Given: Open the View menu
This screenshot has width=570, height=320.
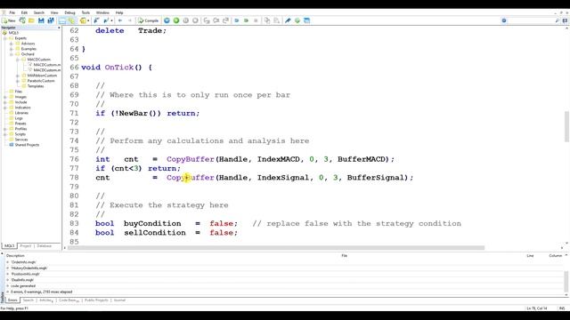Looking at the screenshot, I should click(54, 12).
